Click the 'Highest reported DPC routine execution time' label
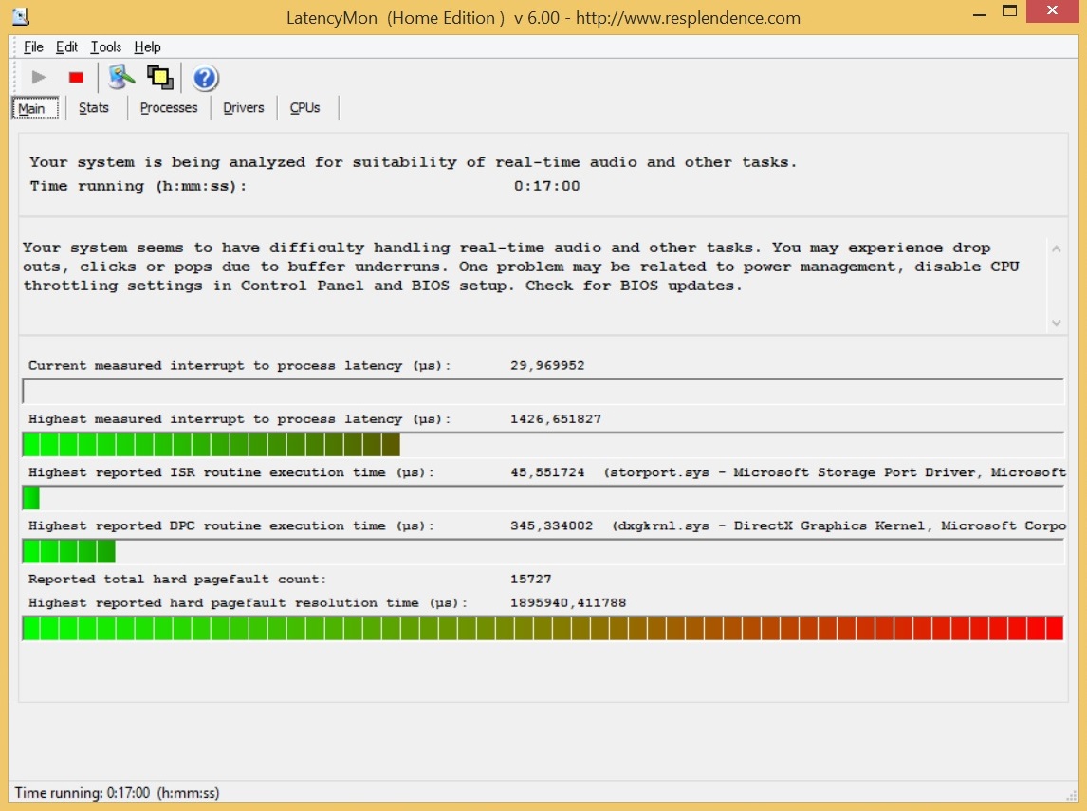Viewport: 1087px width, 811px height. pos(231,525)
